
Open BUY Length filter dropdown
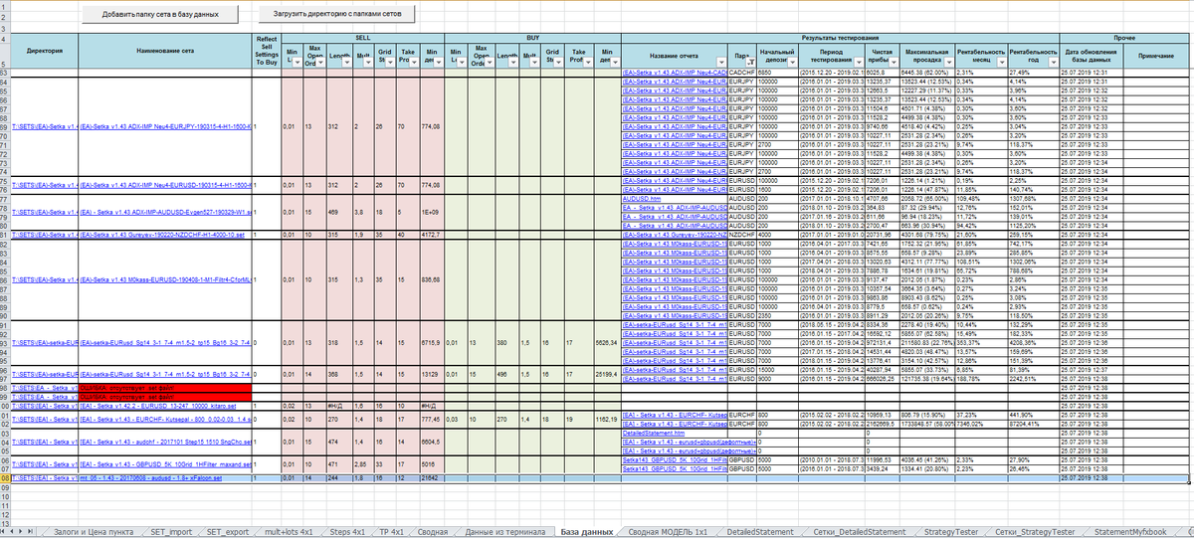[x=513, y=62]
